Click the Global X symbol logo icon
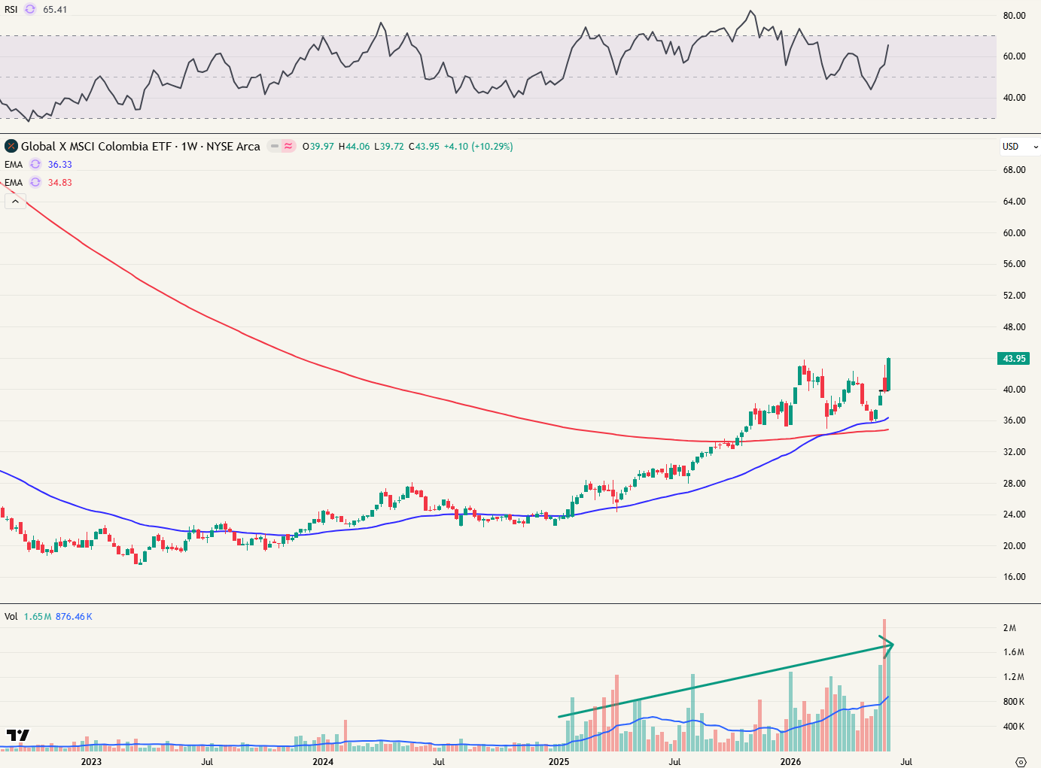 click(11, 146)
